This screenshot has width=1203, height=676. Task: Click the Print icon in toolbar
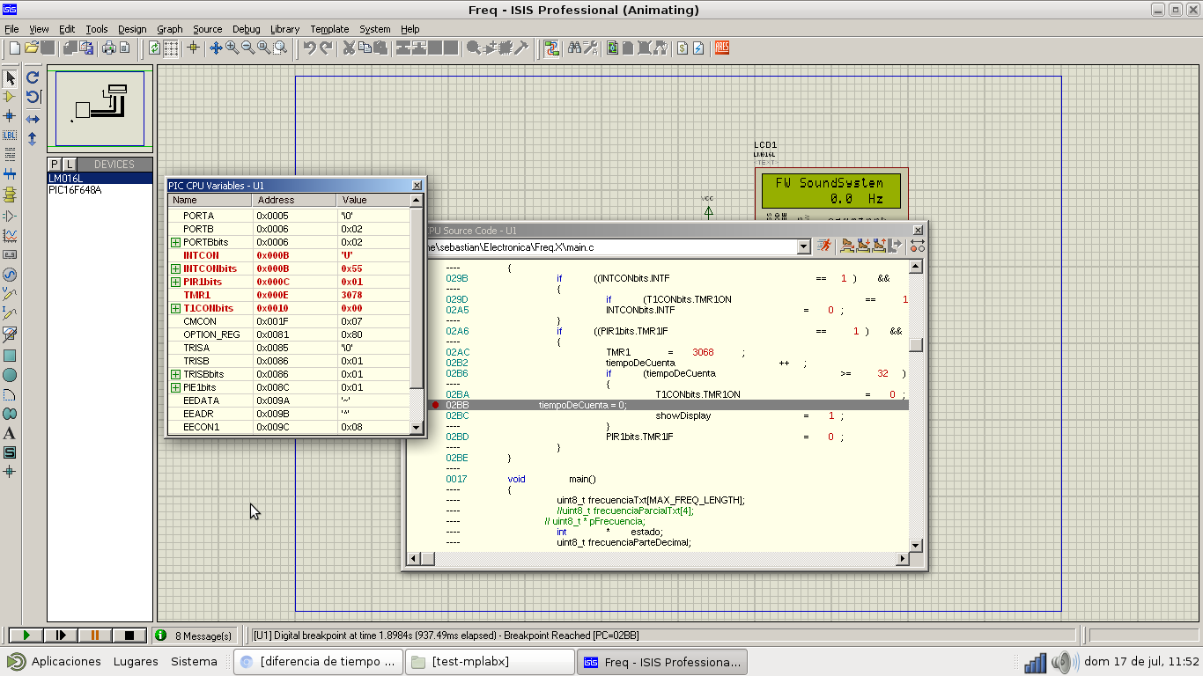[x=109, y=48]
